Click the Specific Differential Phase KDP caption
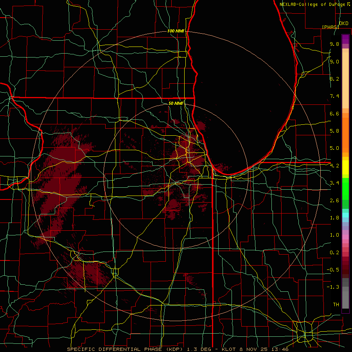352x352 pixels. coord(178,349)
